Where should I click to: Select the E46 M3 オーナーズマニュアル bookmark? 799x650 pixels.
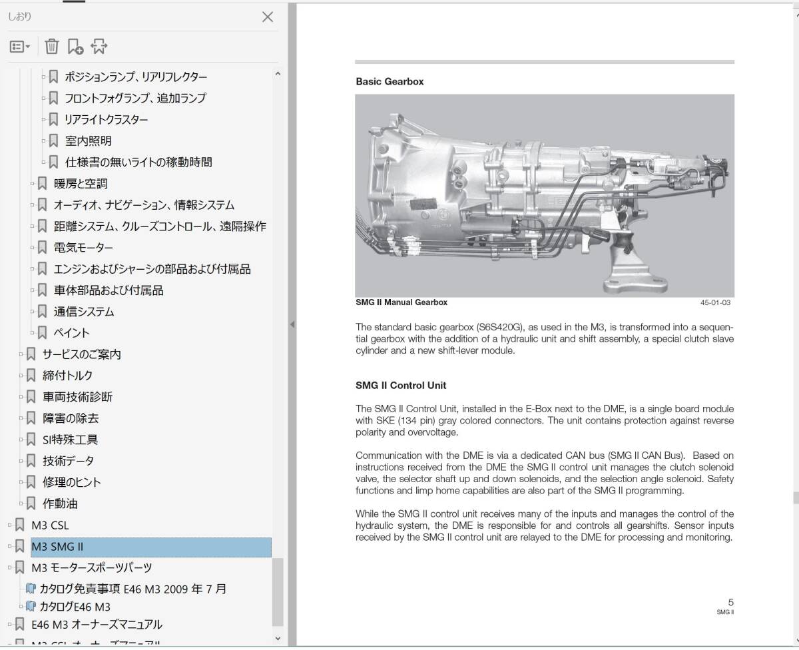(97, 625)
